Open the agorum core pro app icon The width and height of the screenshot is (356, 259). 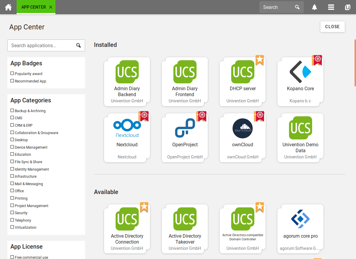[301, 219]
